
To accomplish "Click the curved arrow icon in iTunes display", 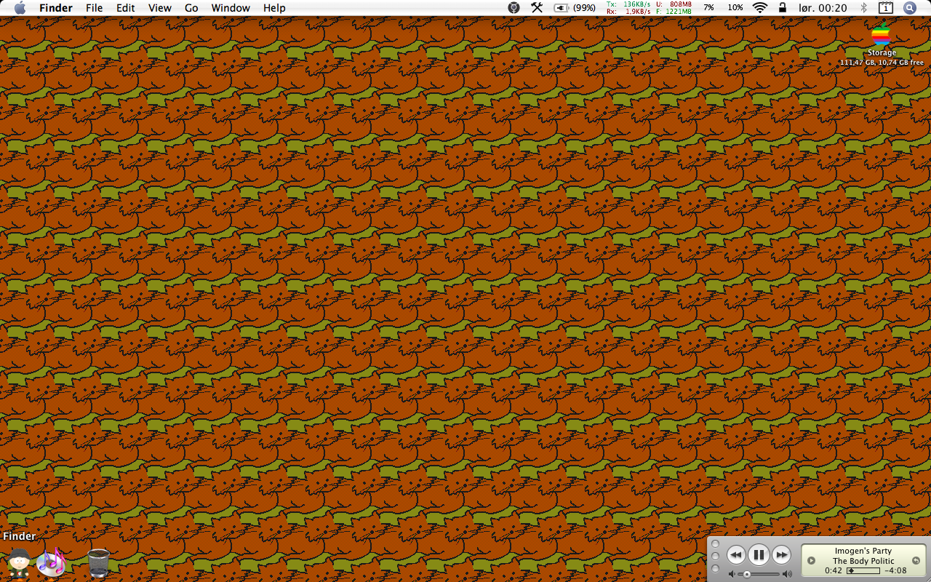I will coord(916,560).
